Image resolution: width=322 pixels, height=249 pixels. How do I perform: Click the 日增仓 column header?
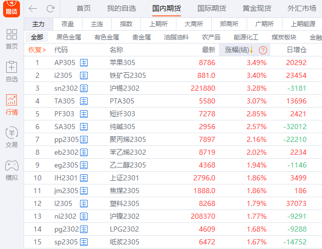tap(296, 50)
